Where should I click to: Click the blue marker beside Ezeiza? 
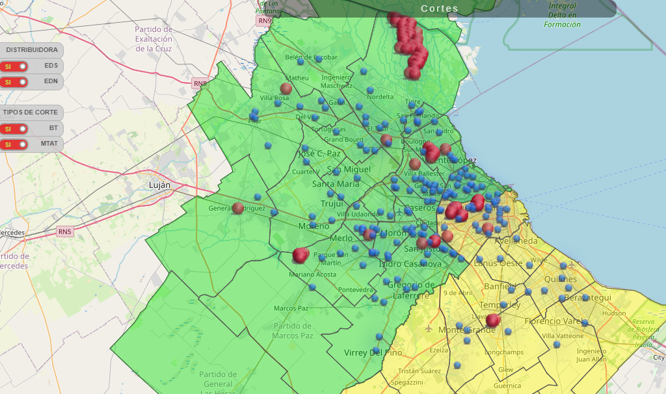[458, 365]
